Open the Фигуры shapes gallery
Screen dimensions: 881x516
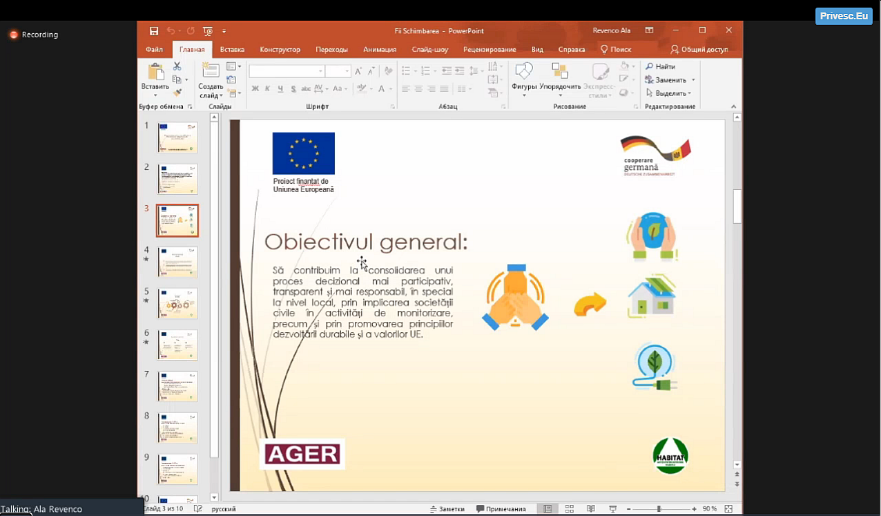(525, 78)
